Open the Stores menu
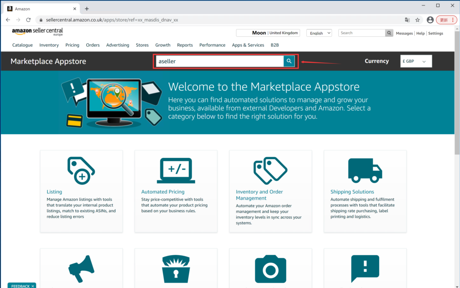 point(142,45)
